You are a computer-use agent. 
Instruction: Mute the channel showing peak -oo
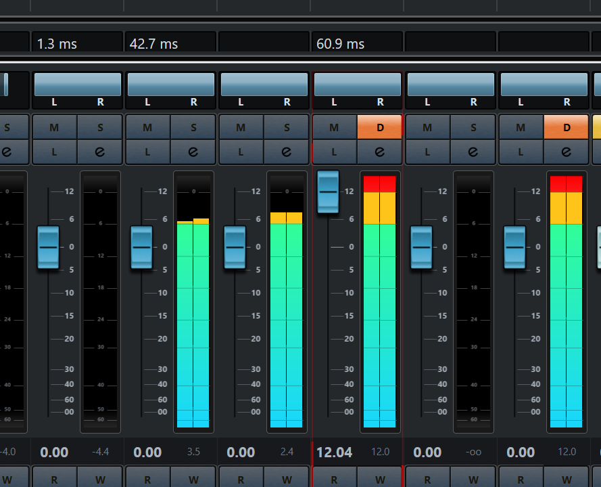(428, 127)
